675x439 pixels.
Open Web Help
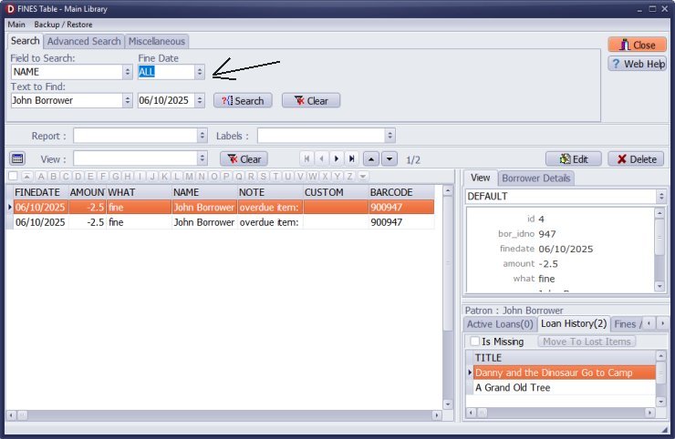[x=638, y=64]
